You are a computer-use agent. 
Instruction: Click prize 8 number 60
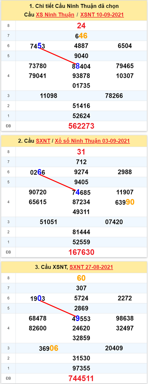(81, 278)
